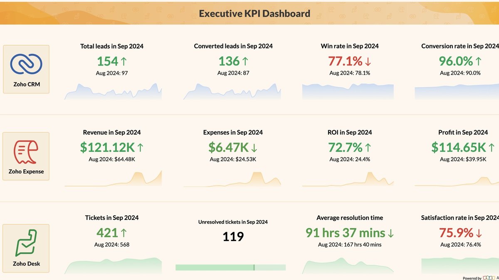The image size is (499, 280).
Task: Select the Zoho CRM label
Action: [26, 84]
